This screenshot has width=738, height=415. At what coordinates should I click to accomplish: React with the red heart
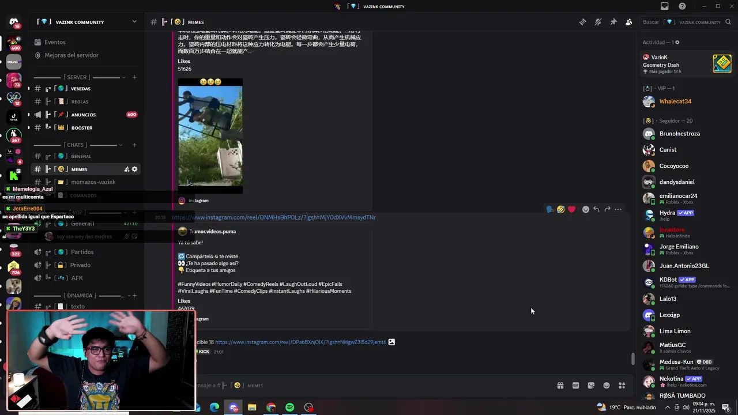571,210
